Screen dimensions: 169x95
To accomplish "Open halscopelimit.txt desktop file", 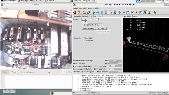I will tap(9, 91).
